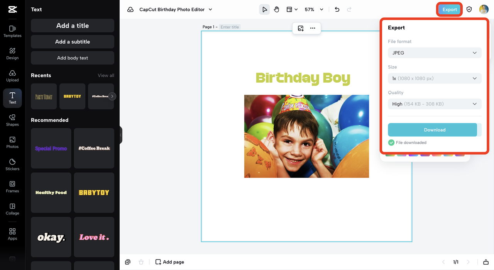
Task: Open the Quality High dropdown
Action: coord(435,104)
